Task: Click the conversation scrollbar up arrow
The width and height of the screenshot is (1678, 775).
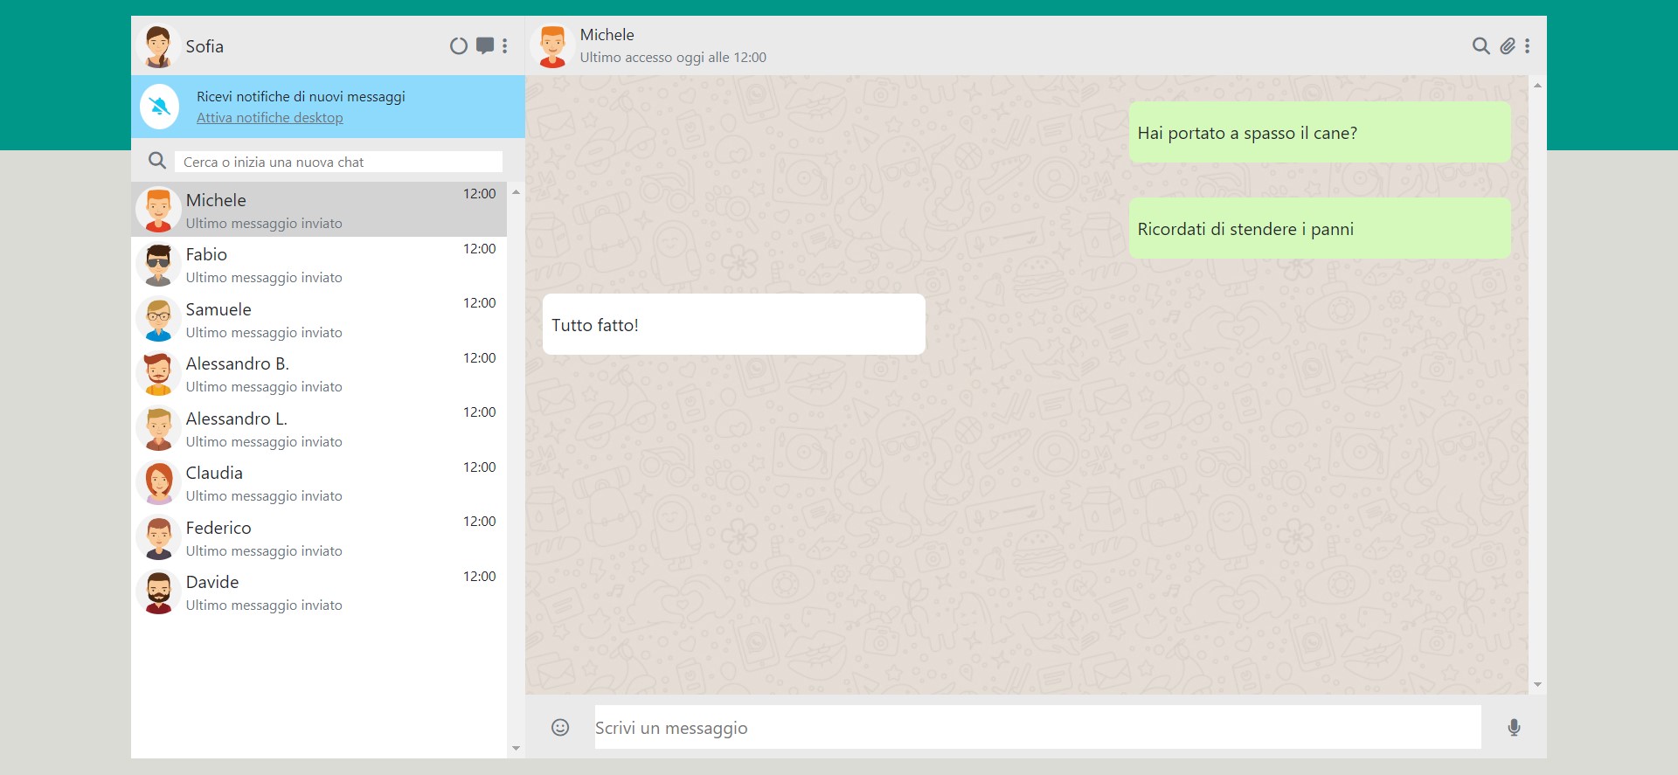Action: pos(1537,86)
